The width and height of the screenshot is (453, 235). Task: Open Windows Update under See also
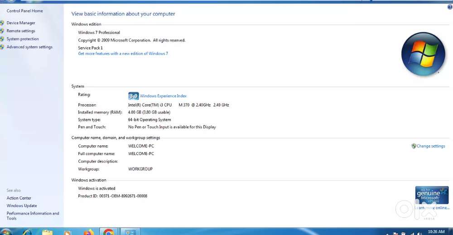pos(22,206)
